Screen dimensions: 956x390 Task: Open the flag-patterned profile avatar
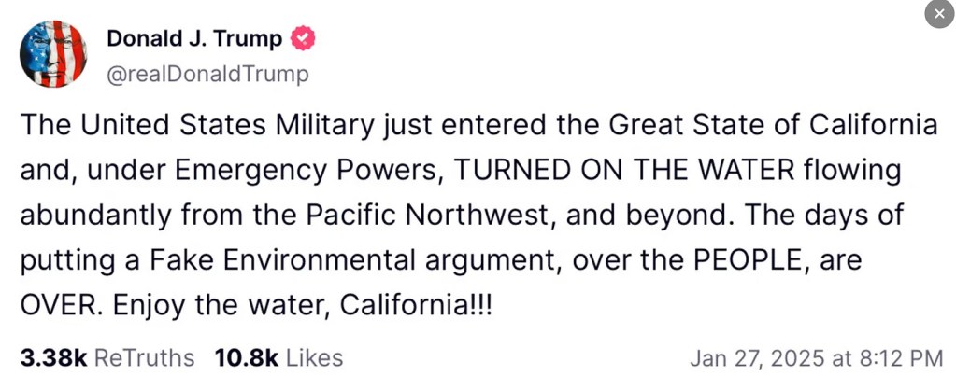point(53,54)
